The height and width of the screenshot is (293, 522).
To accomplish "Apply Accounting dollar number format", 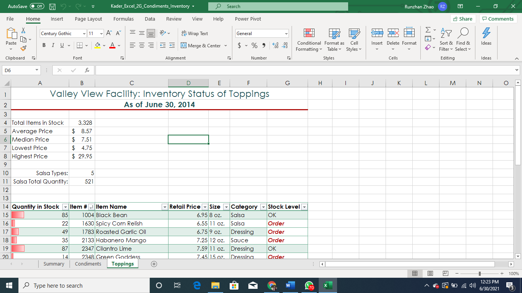I will [240, 45].
